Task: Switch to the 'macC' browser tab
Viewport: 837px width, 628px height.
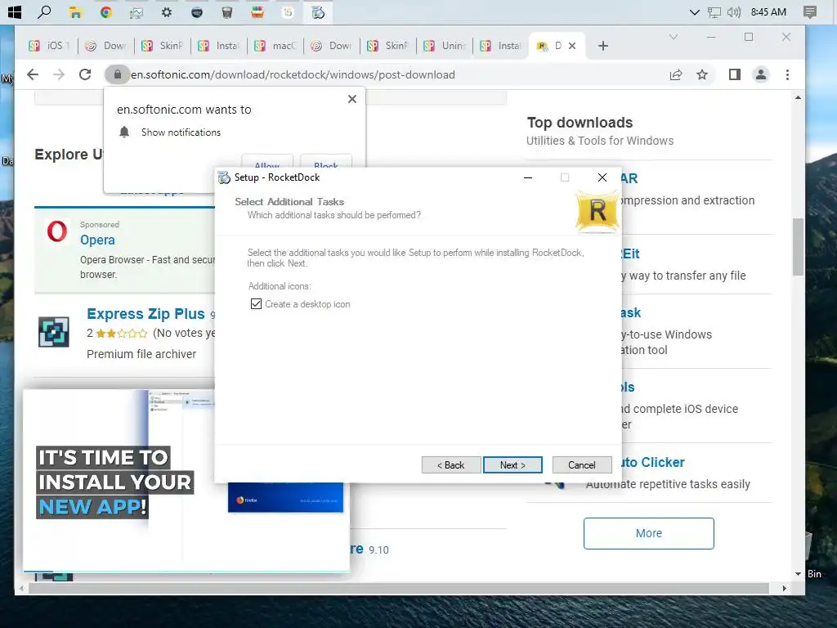Action: click(x=275, y=46)
